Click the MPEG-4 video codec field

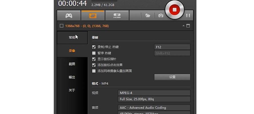pyautogui.click(x=154, y=93)
